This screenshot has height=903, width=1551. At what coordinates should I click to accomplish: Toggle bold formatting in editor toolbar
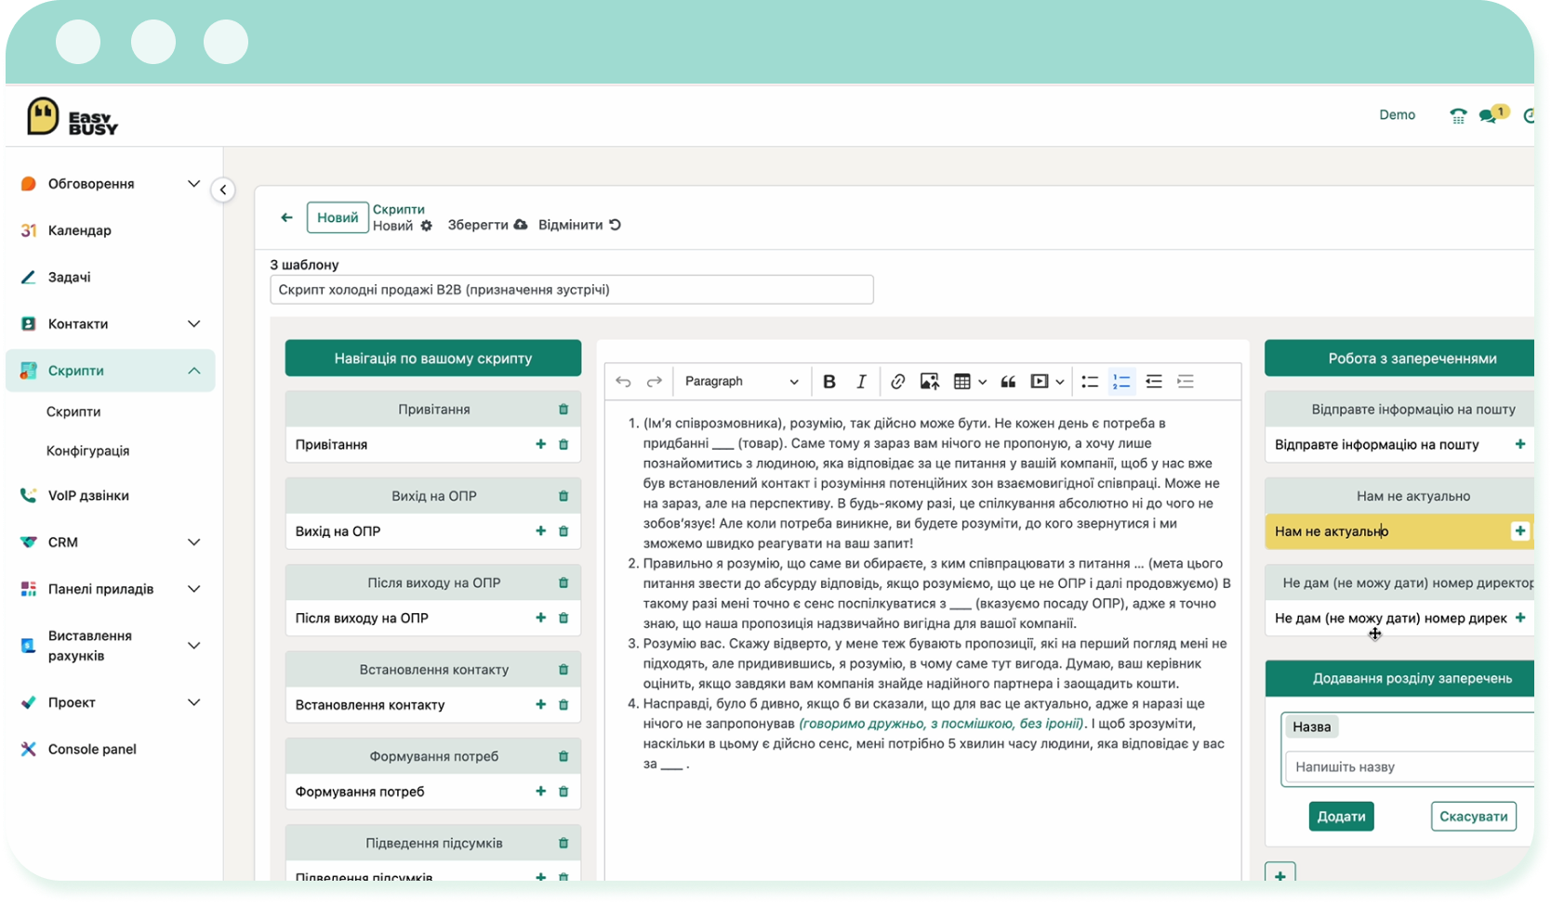coord(829,382)
